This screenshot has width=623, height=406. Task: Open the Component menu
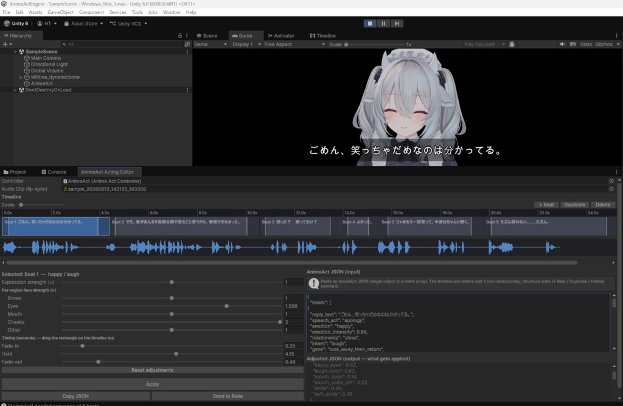pos(91,12)
